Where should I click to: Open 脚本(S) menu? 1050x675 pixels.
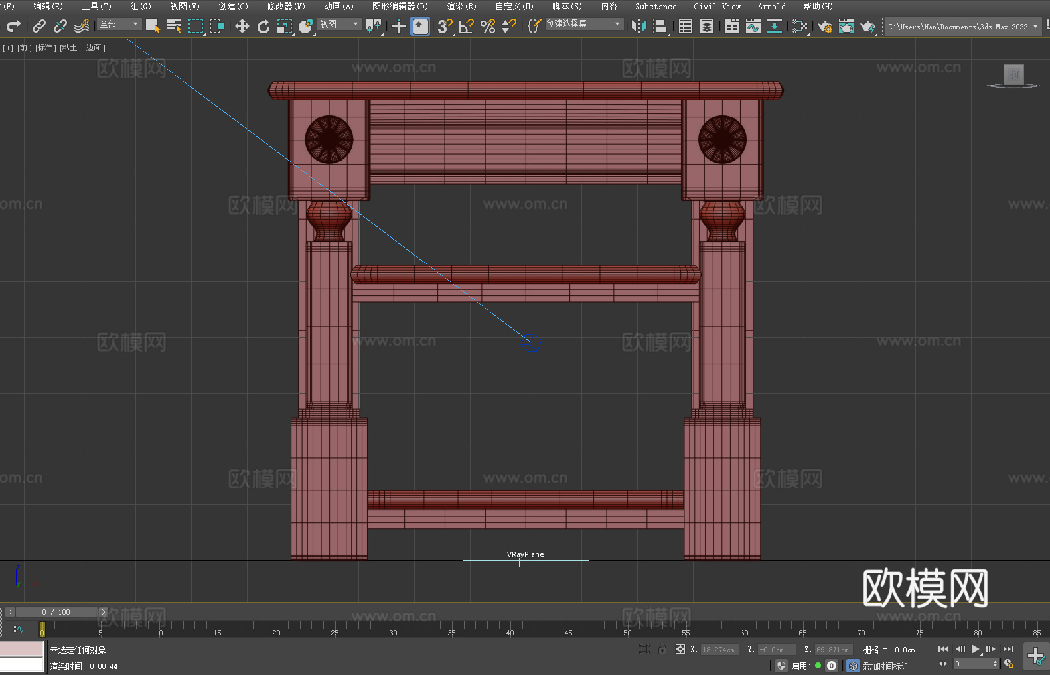point(567,6)
